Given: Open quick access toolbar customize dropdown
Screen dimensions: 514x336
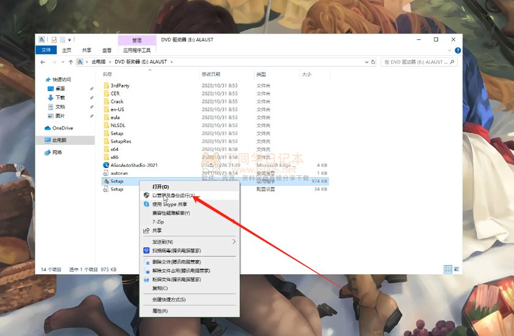Looking at the screenshot, I should click(70, 40).
